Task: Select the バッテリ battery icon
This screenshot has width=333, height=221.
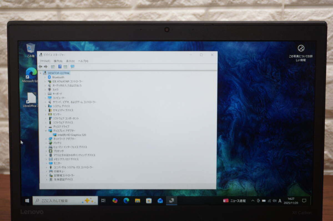Action: pos(50,143)
